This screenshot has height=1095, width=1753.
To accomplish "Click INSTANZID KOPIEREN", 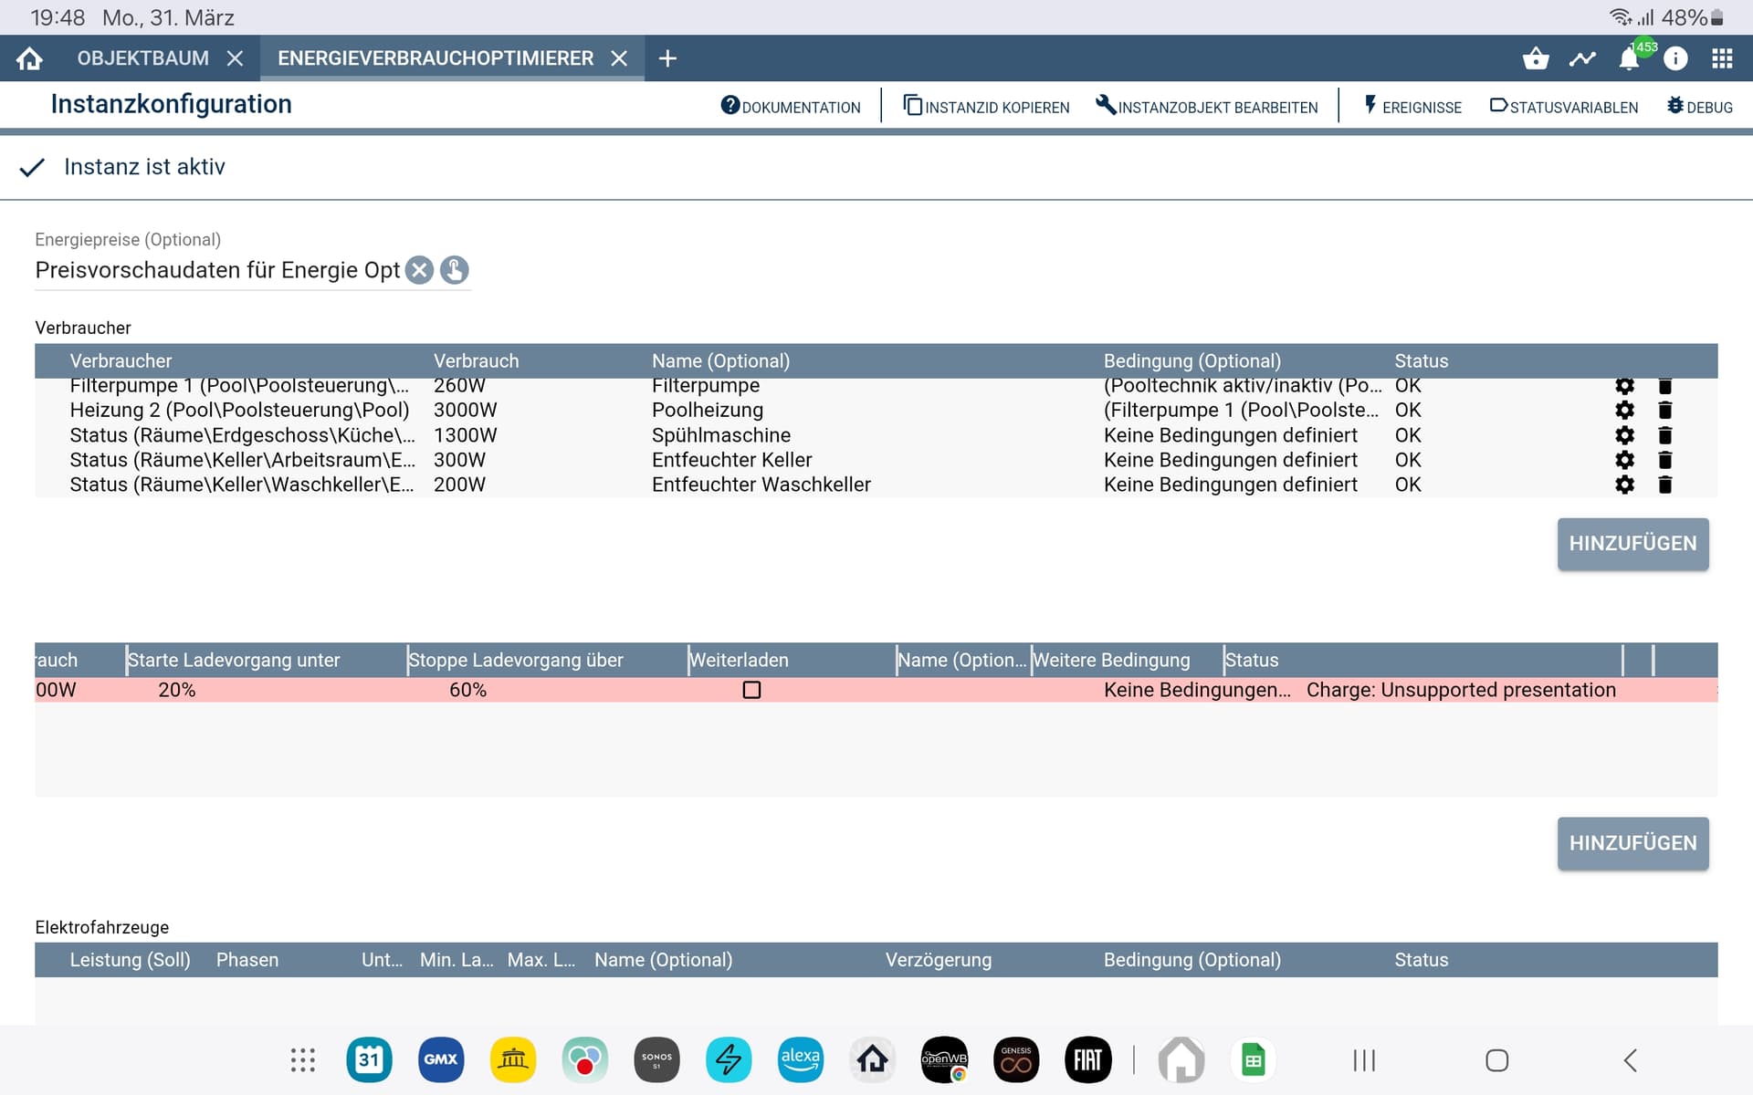I will click(986, 107).
